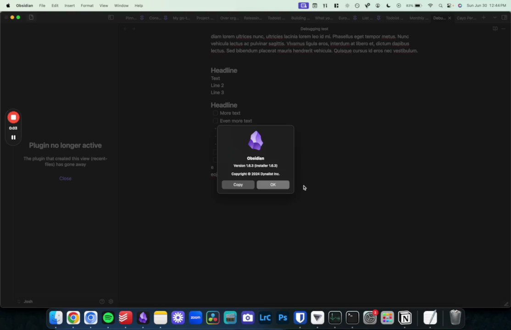
Task: Open Spotify from the Dock
Action: pos(108,318)
